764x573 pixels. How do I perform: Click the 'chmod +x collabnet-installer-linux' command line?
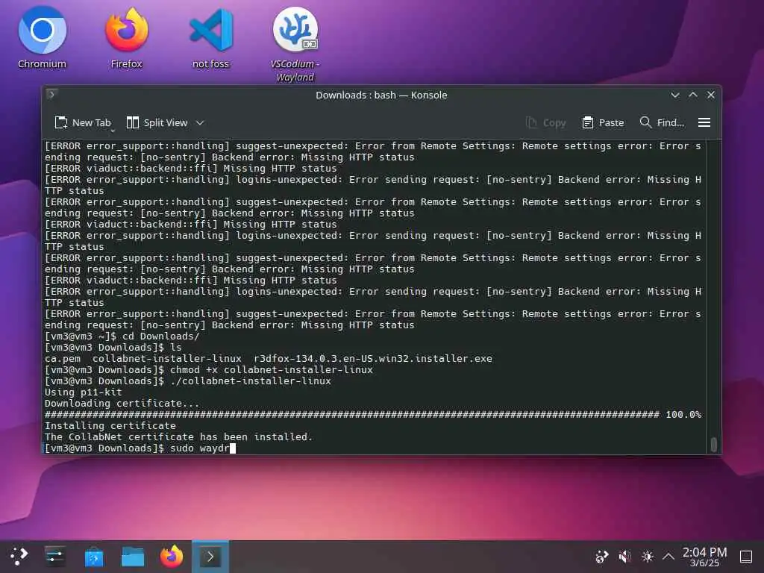[x=209, y=370]
